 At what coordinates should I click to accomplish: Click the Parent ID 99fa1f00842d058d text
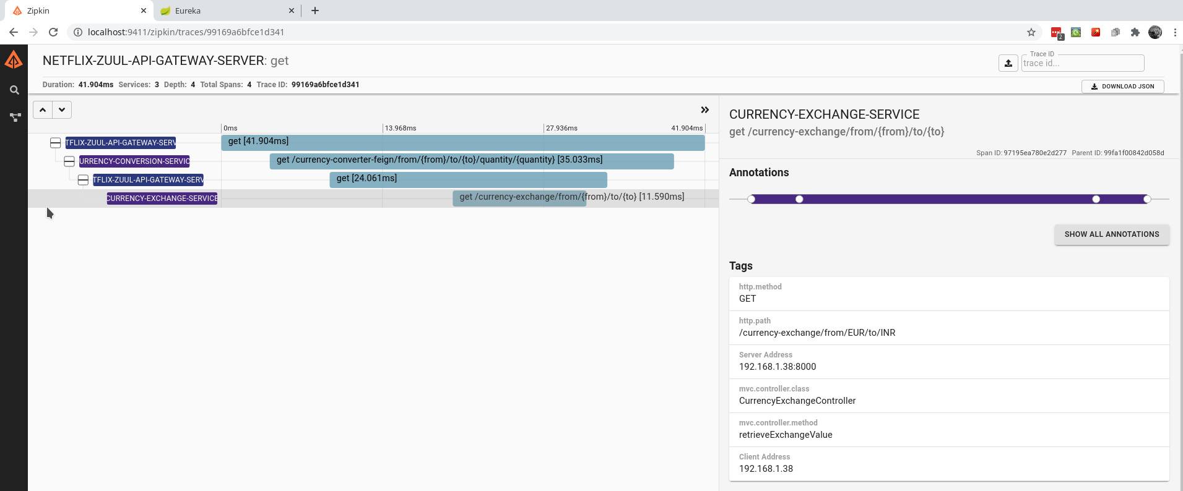pos(1134,153)
